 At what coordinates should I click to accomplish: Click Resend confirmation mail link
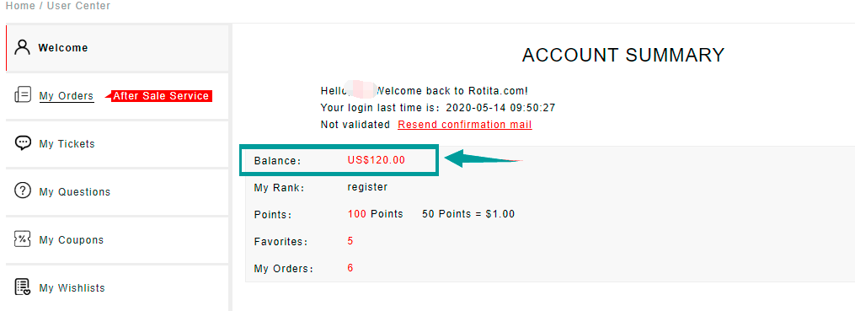click(x=465, y=125)
